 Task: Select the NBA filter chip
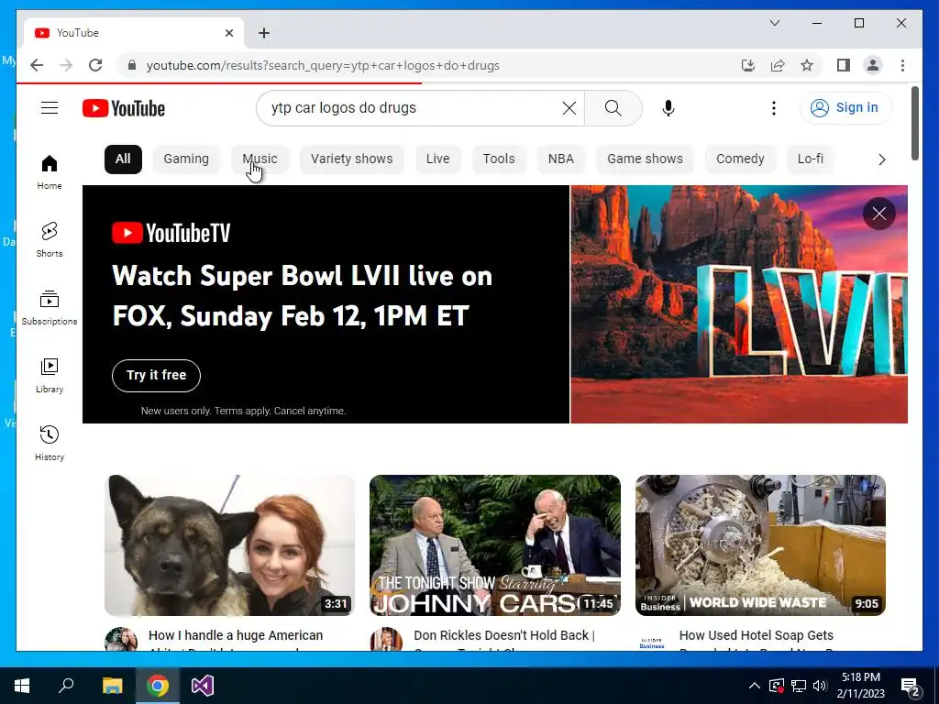[x=560, y=159]
